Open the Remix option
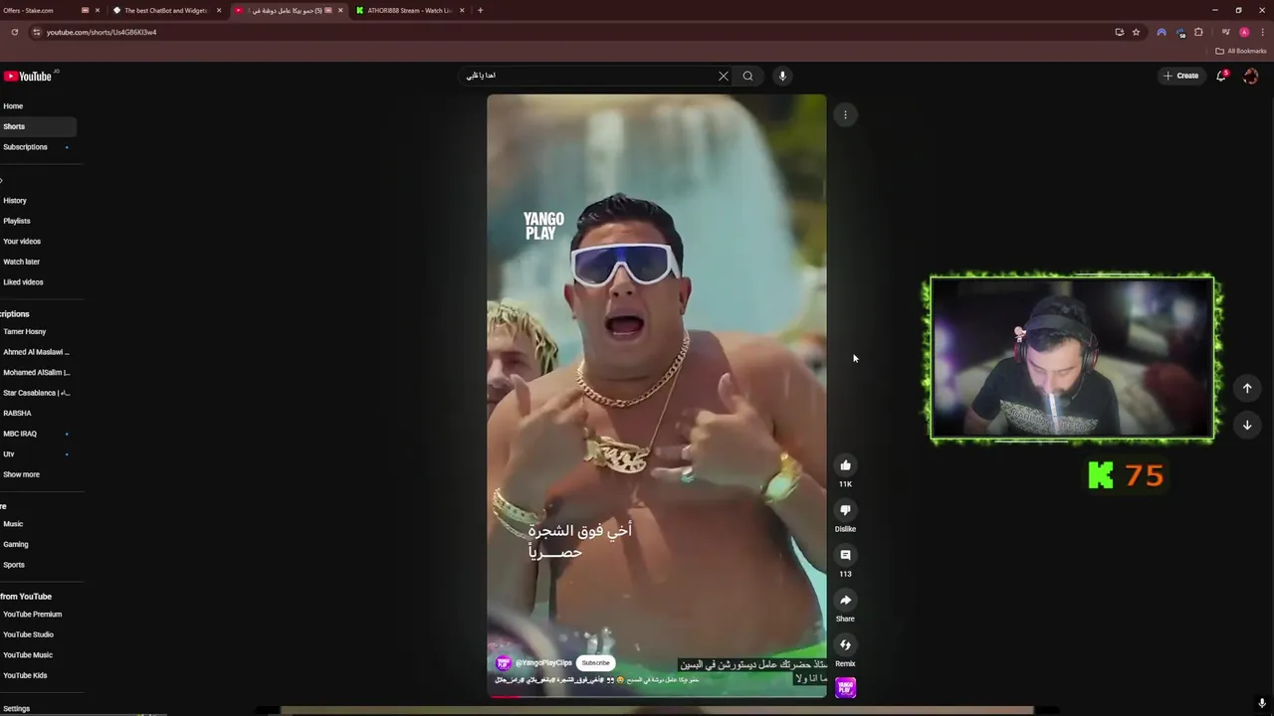This screenshot has width=1274, height=716. 845,644
